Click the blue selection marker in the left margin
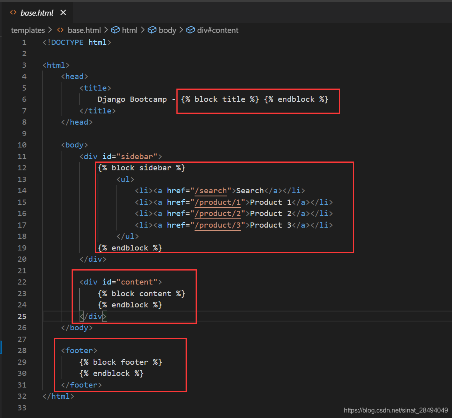 click(1, 347)
